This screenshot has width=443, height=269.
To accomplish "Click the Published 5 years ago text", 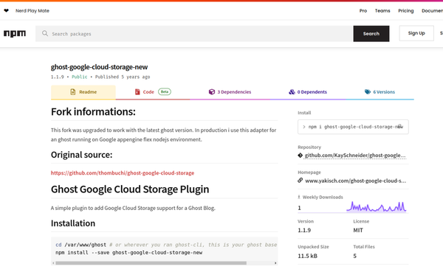I will tap(123, 77).
